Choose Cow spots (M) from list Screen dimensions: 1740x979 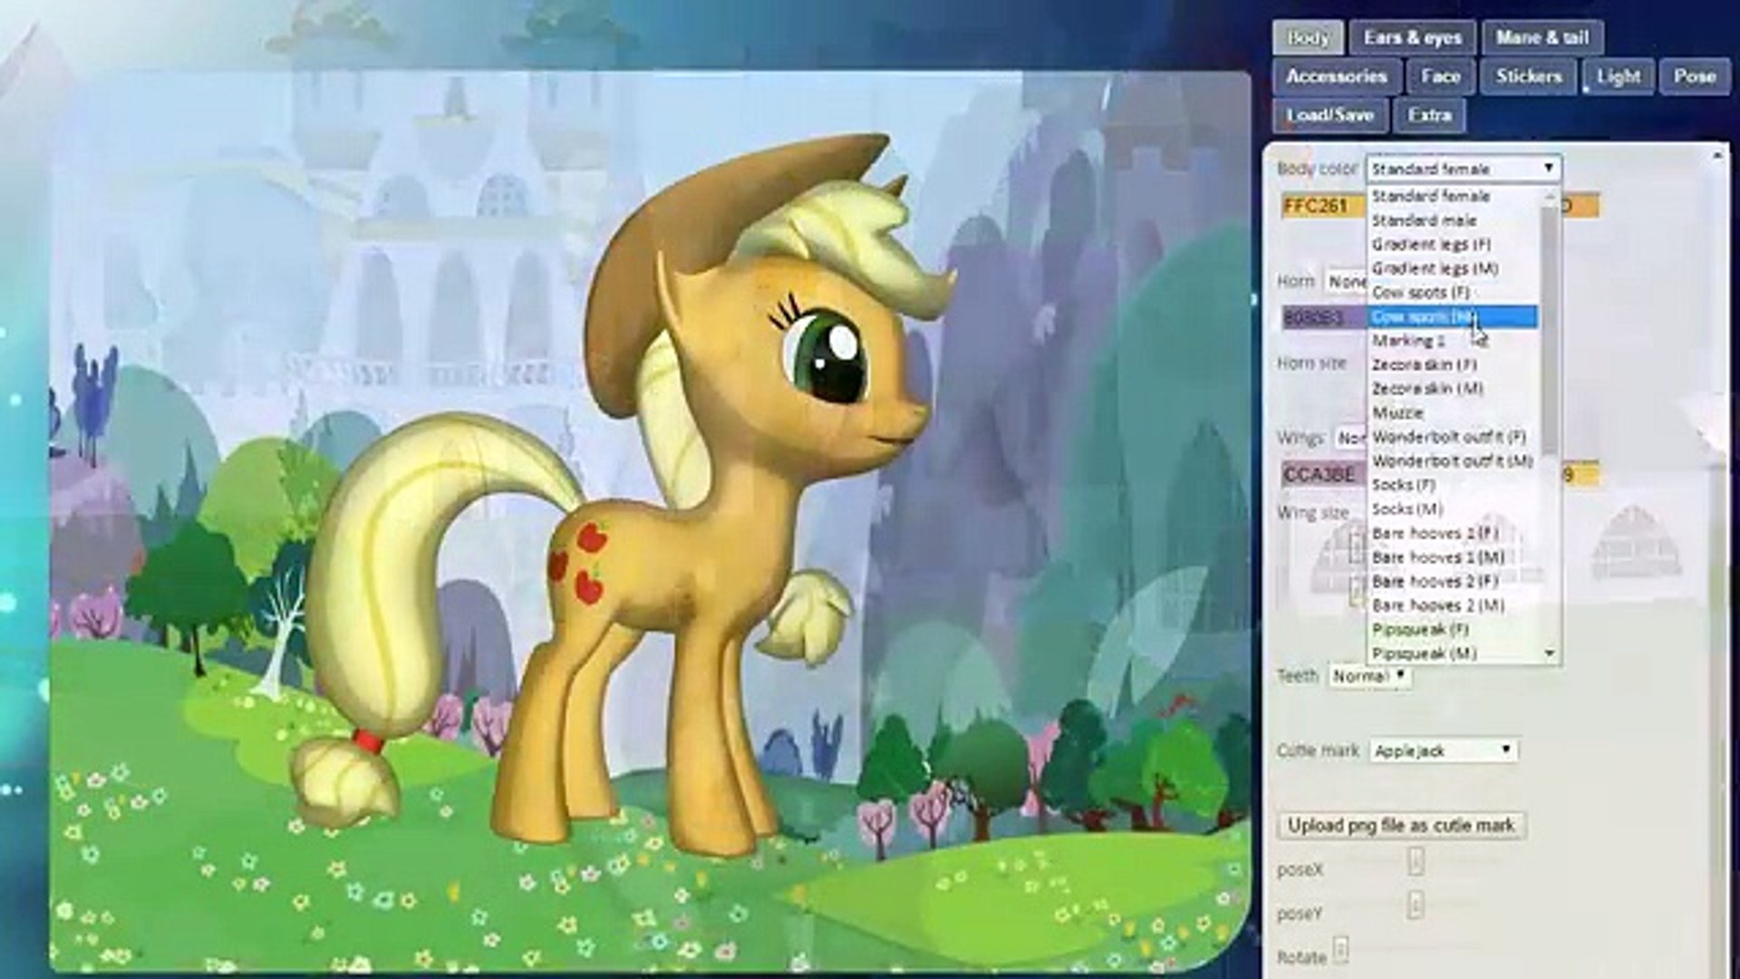click(x=1423, y=316)
